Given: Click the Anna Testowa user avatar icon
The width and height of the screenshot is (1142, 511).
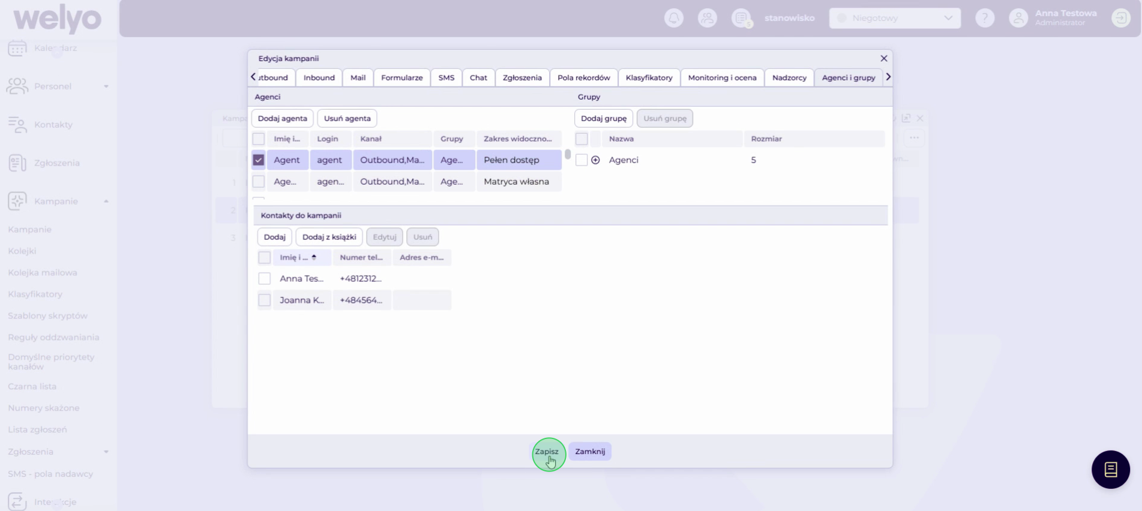Looking at the screenshot, I should point(1018,18).
